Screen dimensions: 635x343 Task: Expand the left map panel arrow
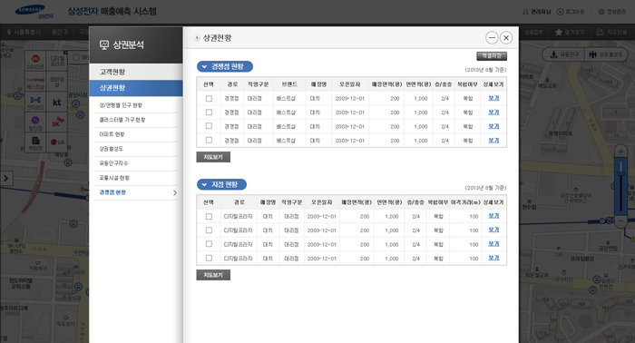(x=6, y=178)
